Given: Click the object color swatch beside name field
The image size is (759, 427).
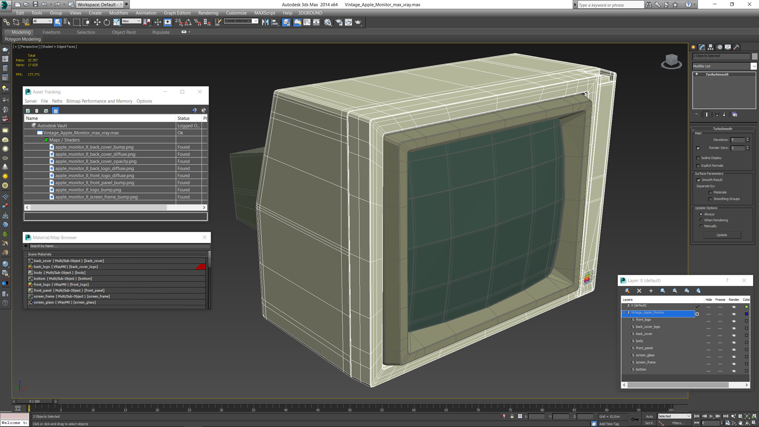Looking at the screenshot, I should pyautogui.click(x=755, y=56).
